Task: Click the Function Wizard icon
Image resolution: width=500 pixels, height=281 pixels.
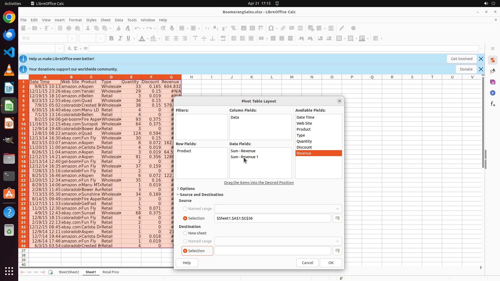Action: (70, 48)
